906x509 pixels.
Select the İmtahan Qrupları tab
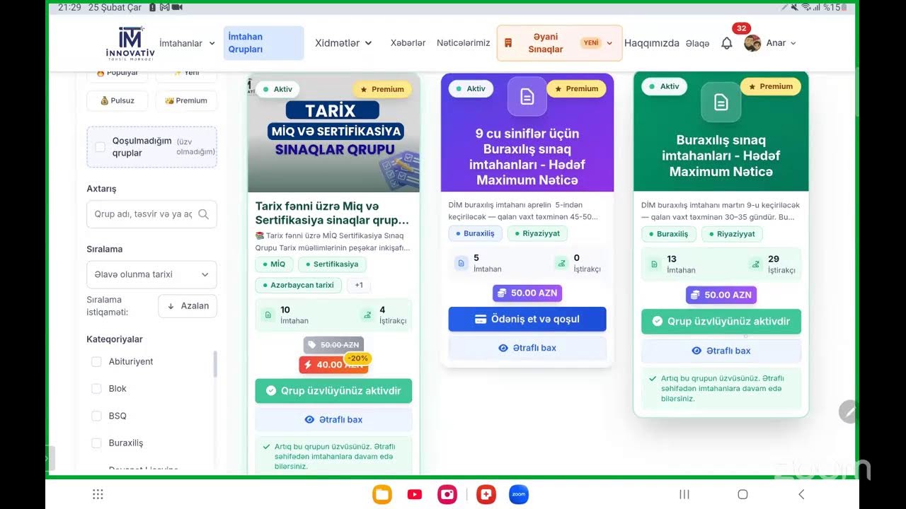[263, 43]
